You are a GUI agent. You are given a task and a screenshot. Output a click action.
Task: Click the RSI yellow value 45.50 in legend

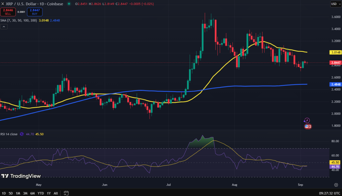(39, 134)
